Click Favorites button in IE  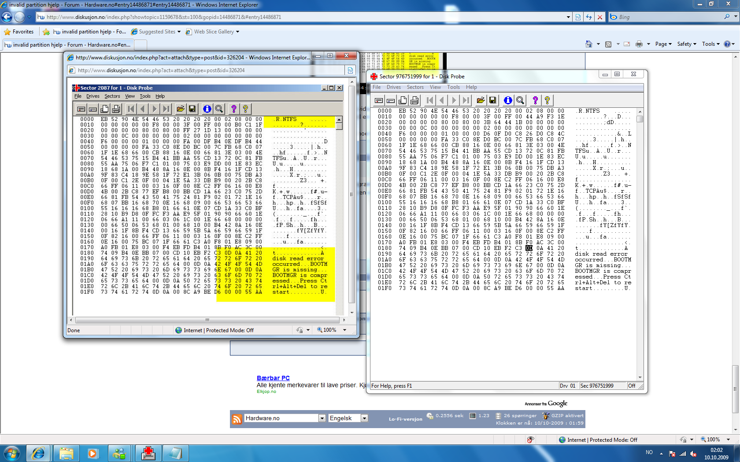[x=19, y=32]
